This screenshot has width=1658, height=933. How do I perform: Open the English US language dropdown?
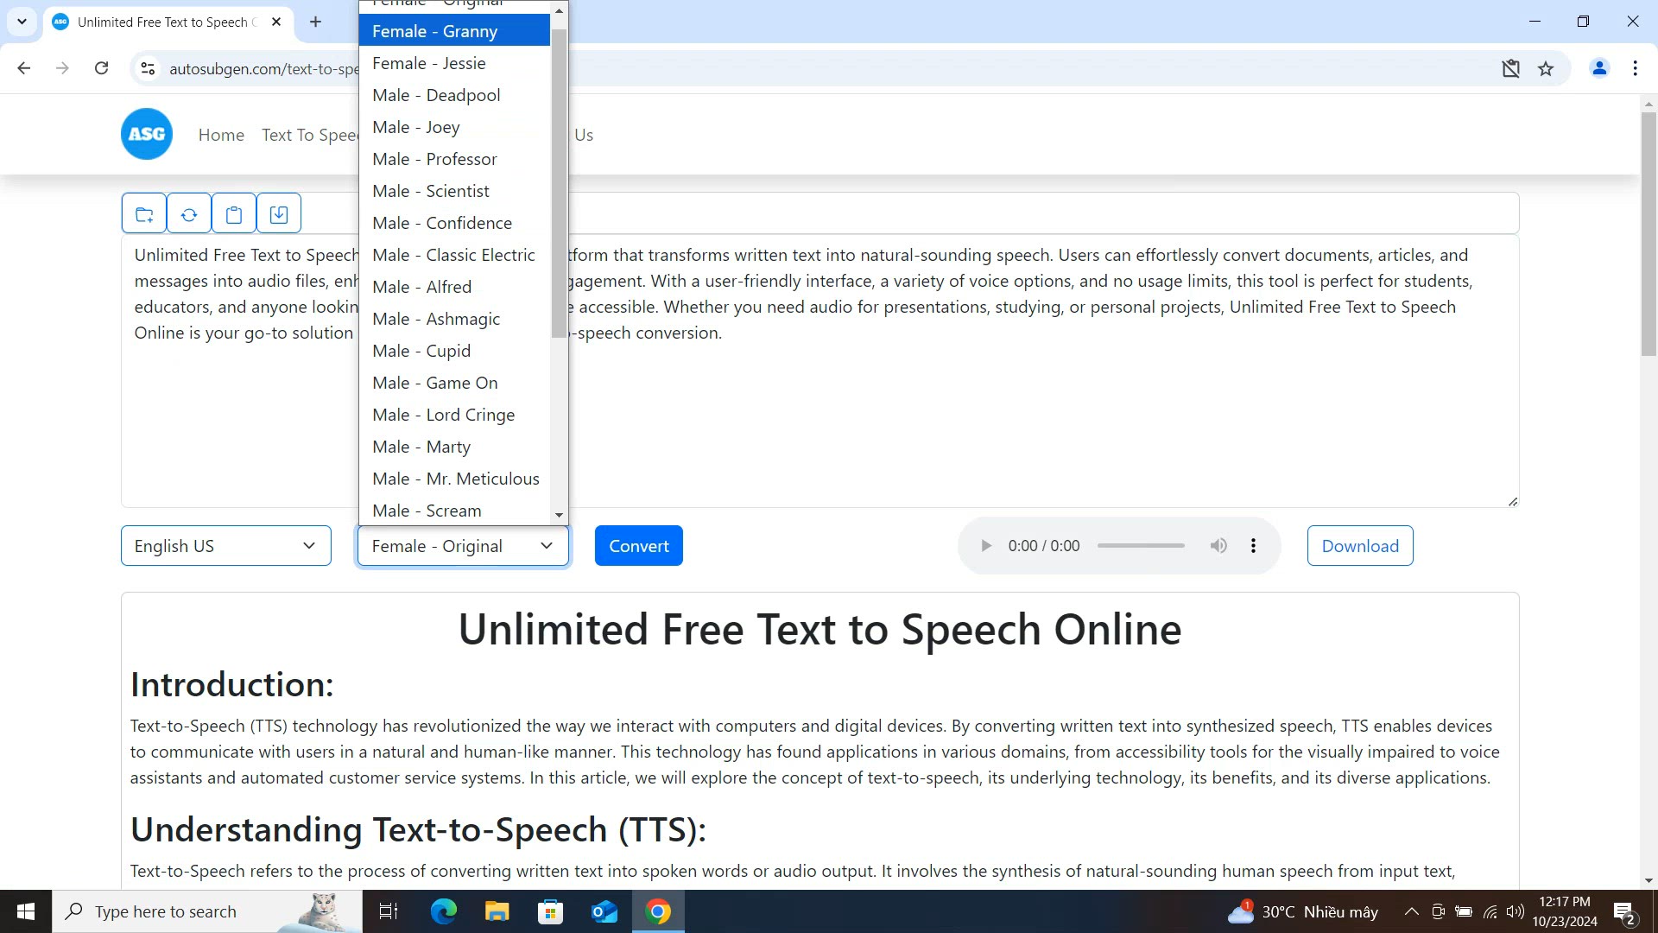tap(226, 546)
